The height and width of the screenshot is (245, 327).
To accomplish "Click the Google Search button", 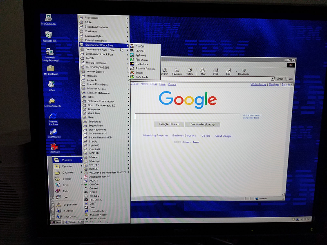I will pyautogui.click(x=169, y=124).
